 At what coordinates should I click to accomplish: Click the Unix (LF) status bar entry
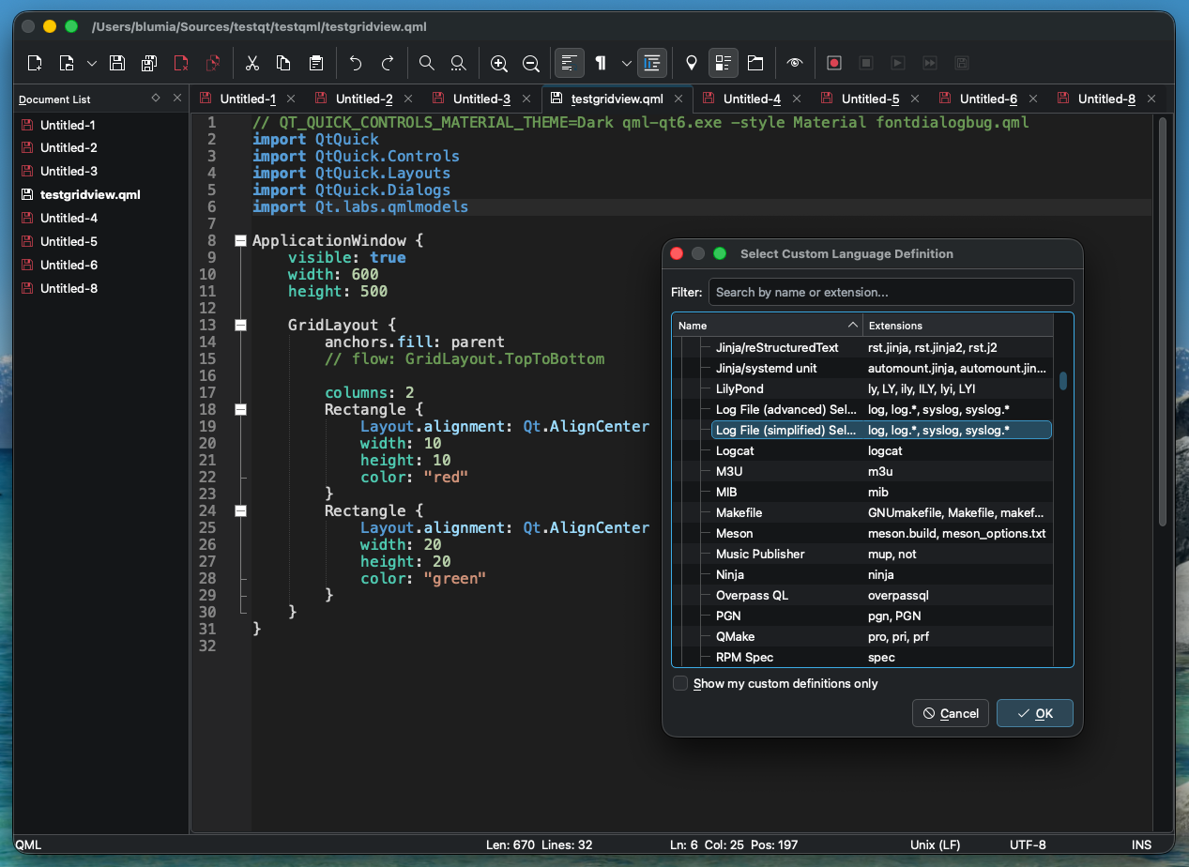pos(937,844)
